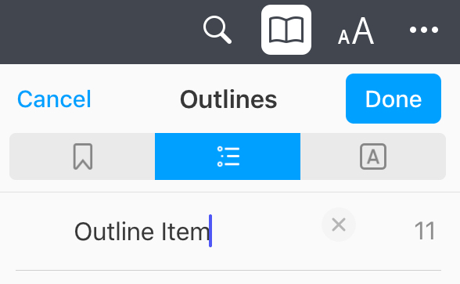Switch to the bookmarks ribbon tab
The height and width of the screenshot is (284, 460).
coord(82,156)
